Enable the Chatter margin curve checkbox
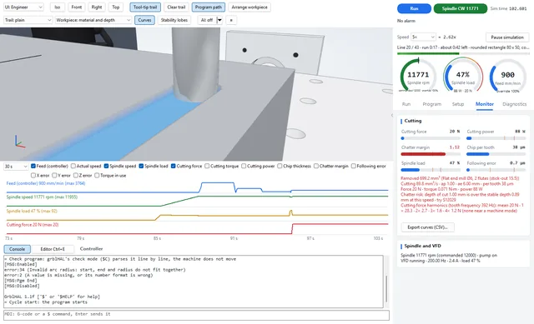The image size is (534, 324). [316, 166]
